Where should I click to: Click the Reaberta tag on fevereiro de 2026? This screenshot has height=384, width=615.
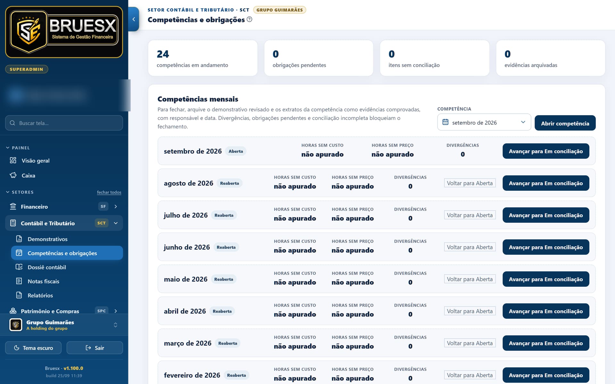[236, 375]
